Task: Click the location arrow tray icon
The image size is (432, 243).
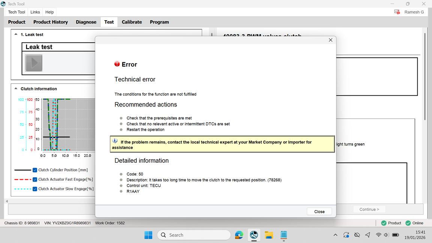Action: click(x=367, y=235)
